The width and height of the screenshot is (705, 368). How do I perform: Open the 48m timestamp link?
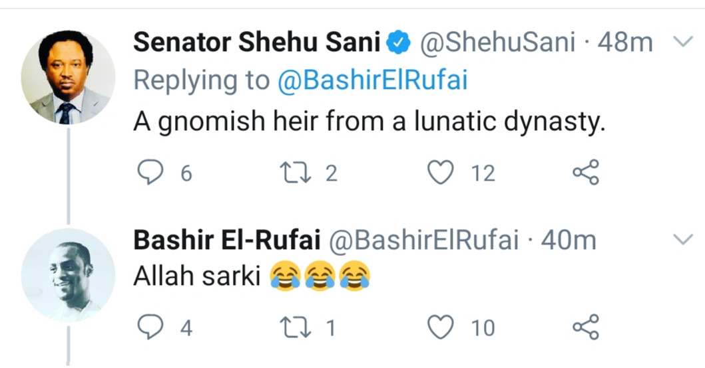[625, 44]
